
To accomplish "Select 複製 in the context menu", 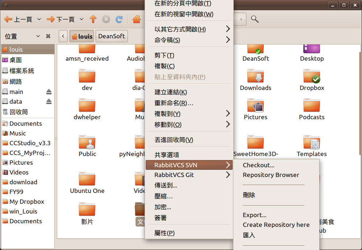I will [189, 66].
